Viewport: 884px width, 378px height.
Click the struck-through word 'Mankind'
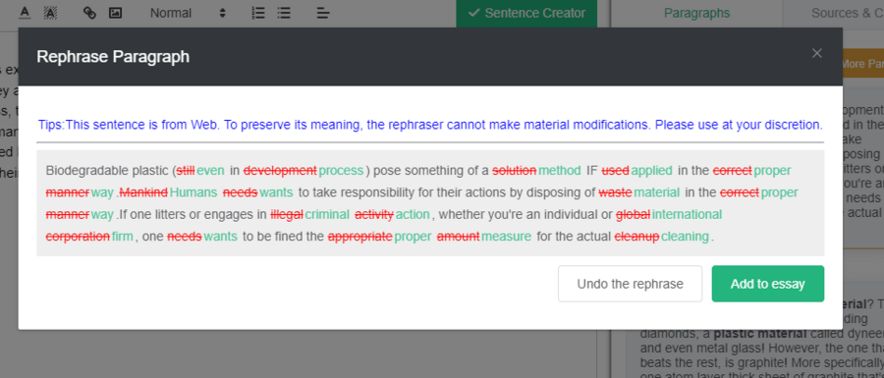point(143,192)
